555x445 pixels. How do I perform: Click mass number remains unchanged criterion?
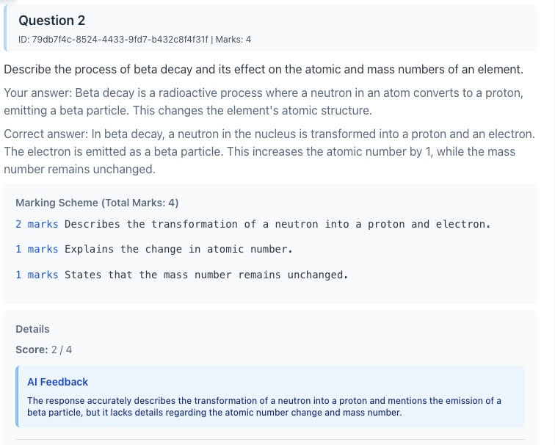click(x=206, y=275)
